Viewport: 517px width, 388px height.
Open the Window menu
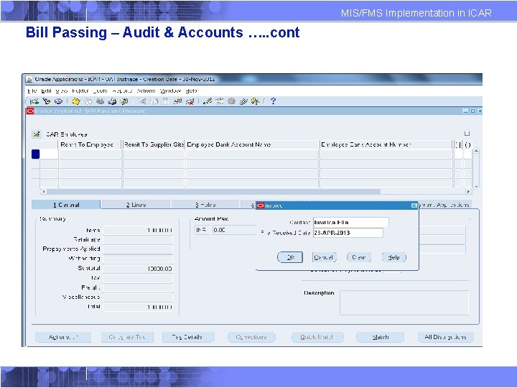(x=170, y=91)
